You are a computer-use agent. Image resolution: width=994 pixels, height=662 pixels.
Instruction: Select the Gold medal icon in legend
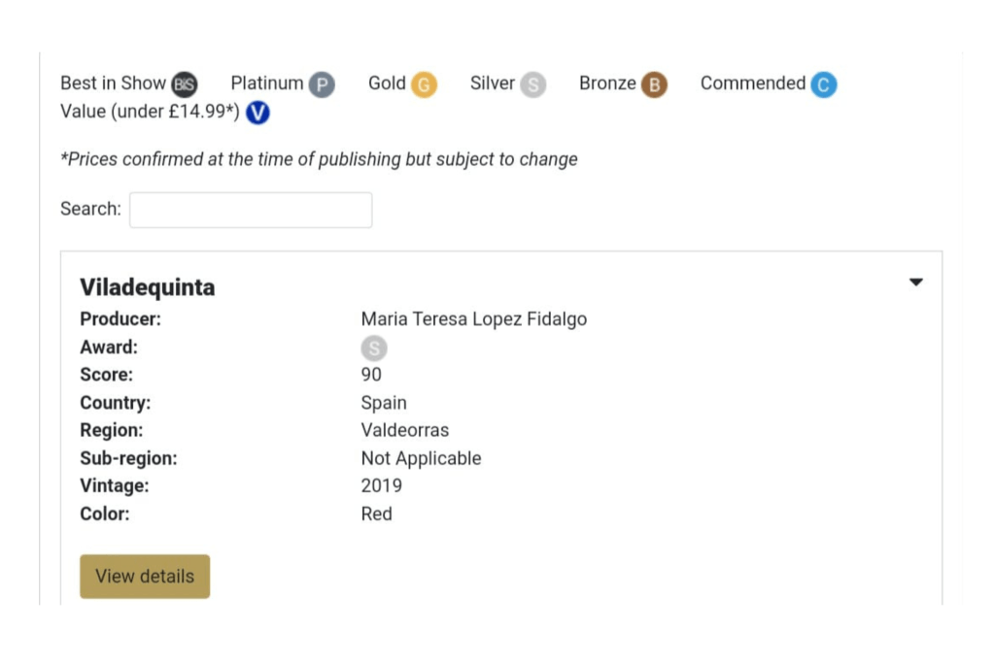coord(424,85)
